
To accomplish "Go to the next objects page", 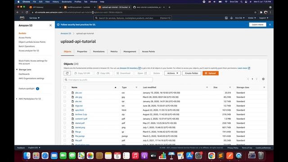I will 256,79.
